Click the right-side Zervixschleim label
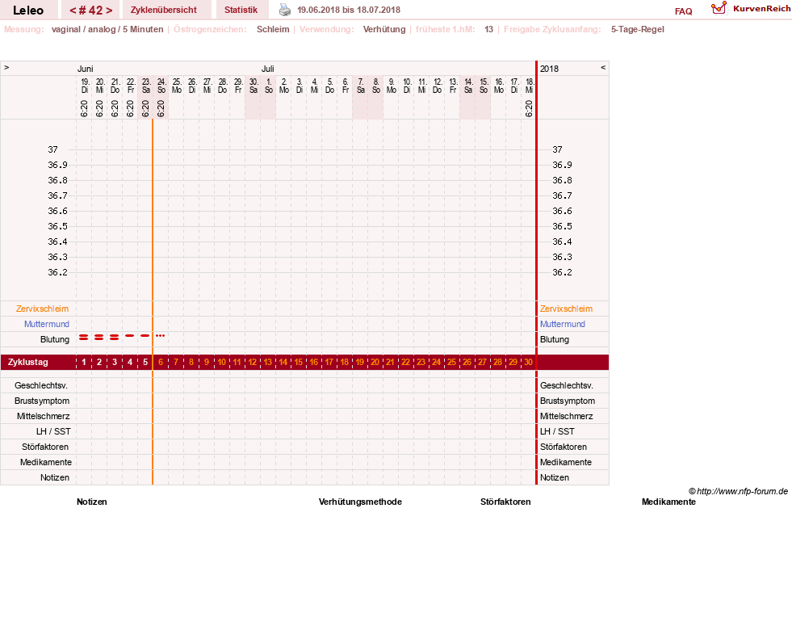Viewport: 792px width, 630px height. pyautogui.click(x=566, y=309)
